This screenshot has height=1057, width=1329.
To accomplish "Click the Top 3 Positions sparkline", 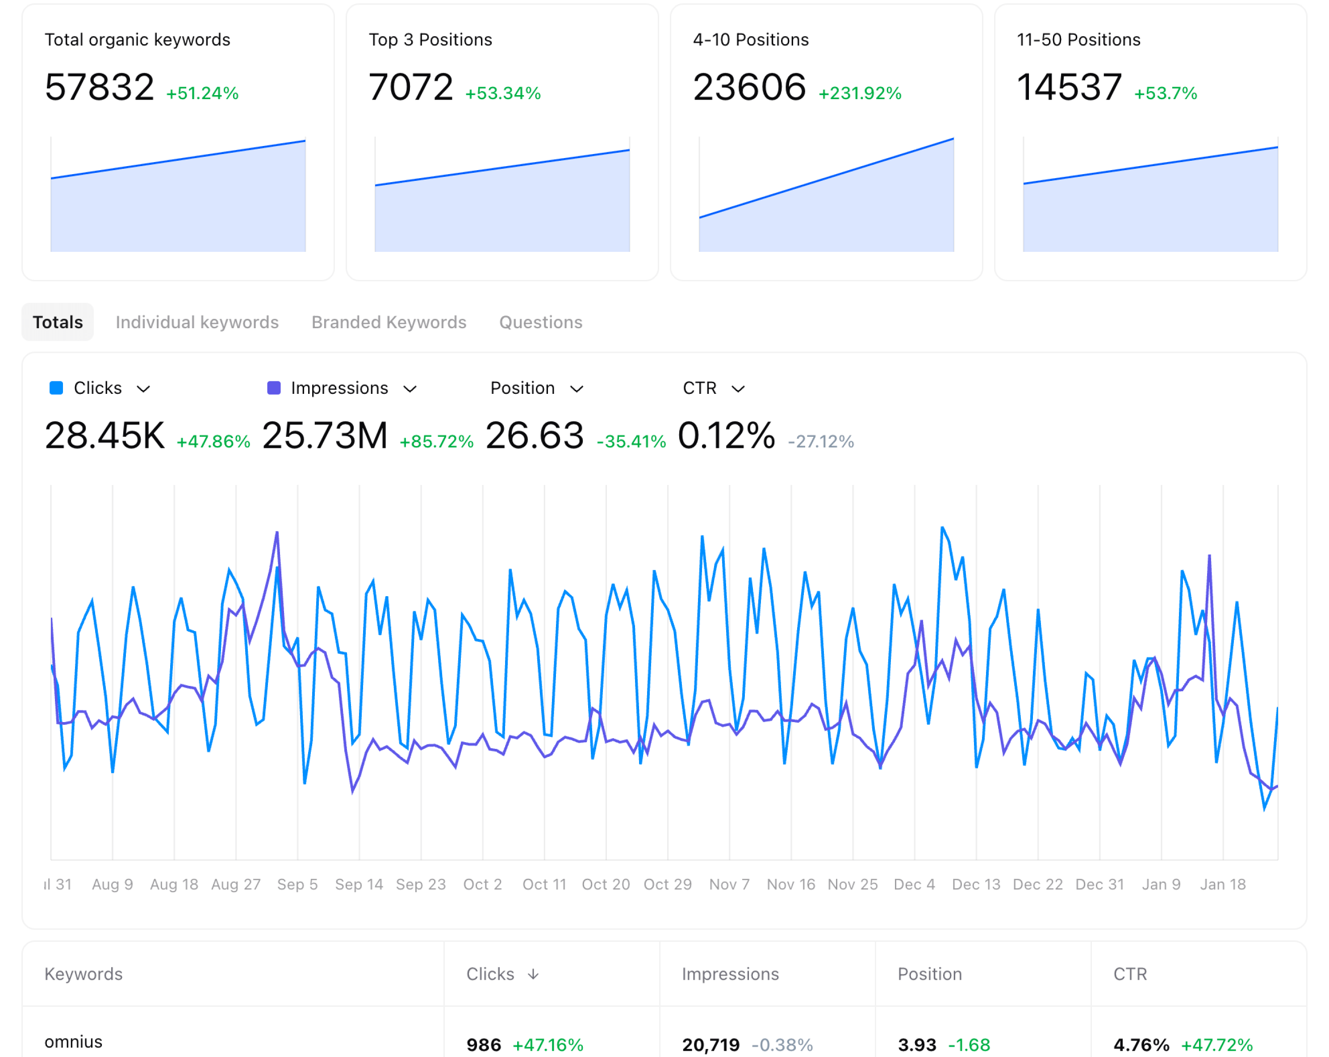I will click(x=501, y=197).
